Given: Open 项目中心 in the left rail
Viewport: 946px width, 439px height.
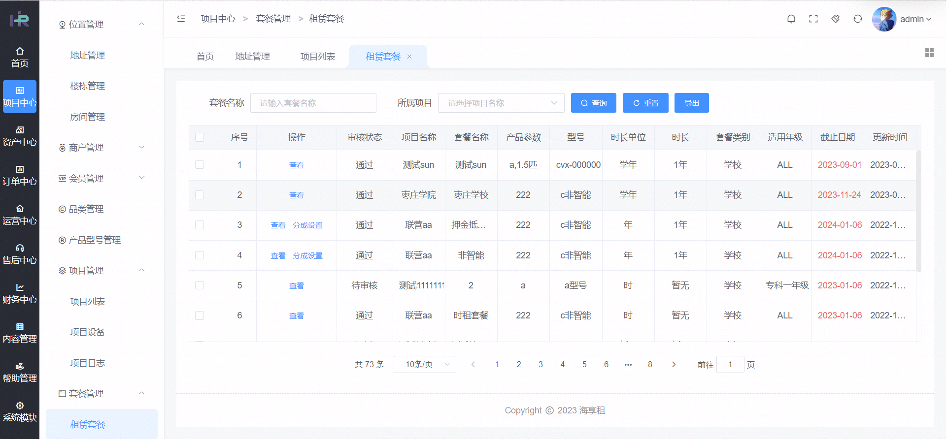Looking at the screenshot, I should coord(20,96).
